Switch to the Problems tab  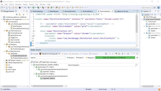click(94, 54)
